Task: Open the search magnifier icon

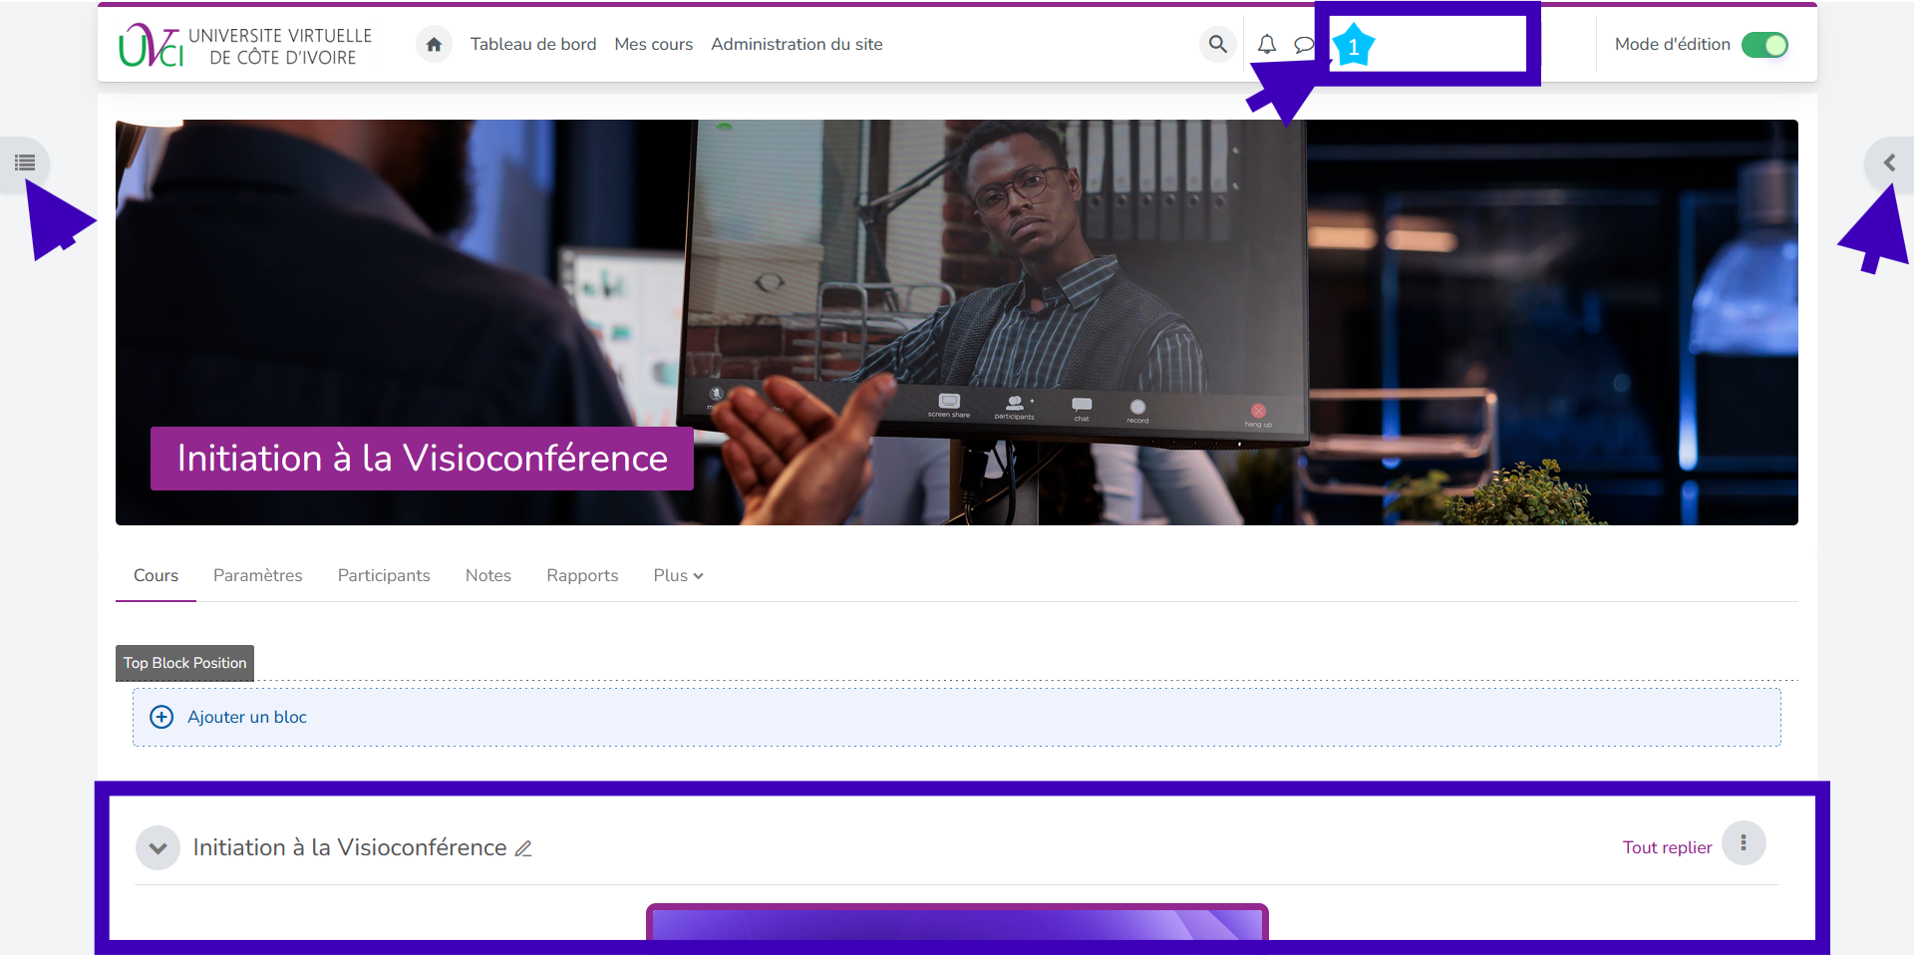Action: click(1217, 45)
